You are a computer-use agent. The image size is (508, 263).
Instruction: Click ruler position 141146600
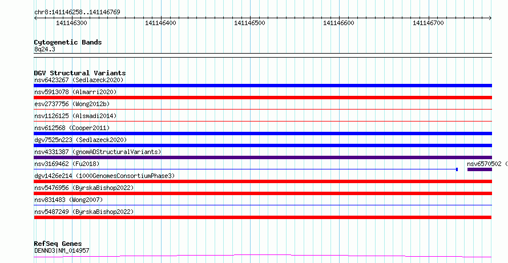tap(339, 23)
